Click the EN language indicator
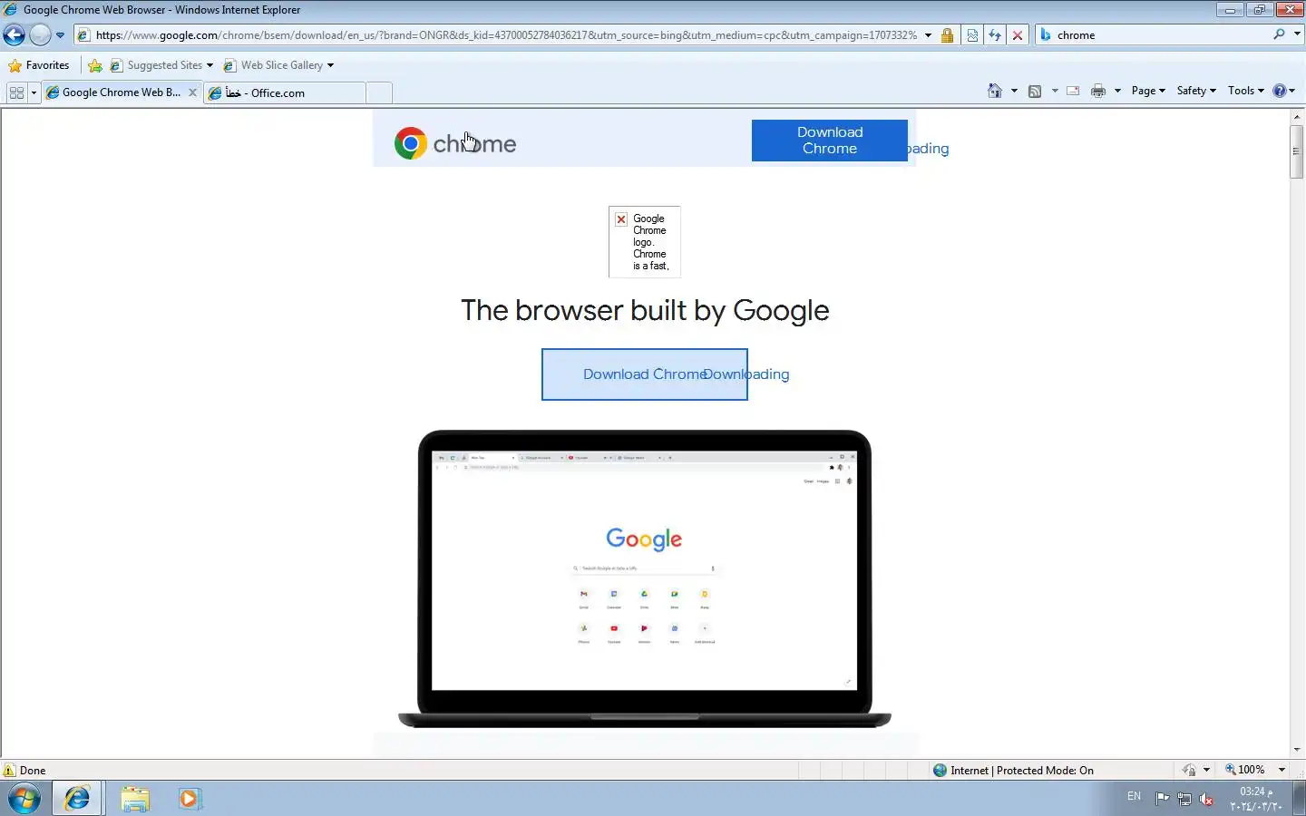1306x816 pixels. tap(1134, 796)
